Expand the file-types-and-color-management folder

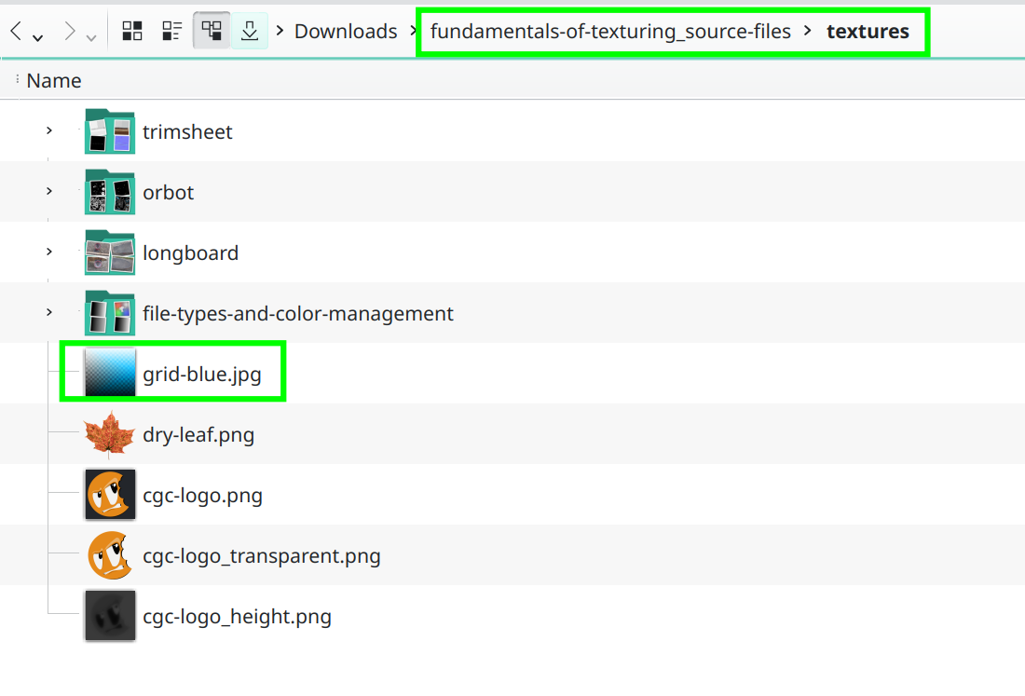(49, 312)
